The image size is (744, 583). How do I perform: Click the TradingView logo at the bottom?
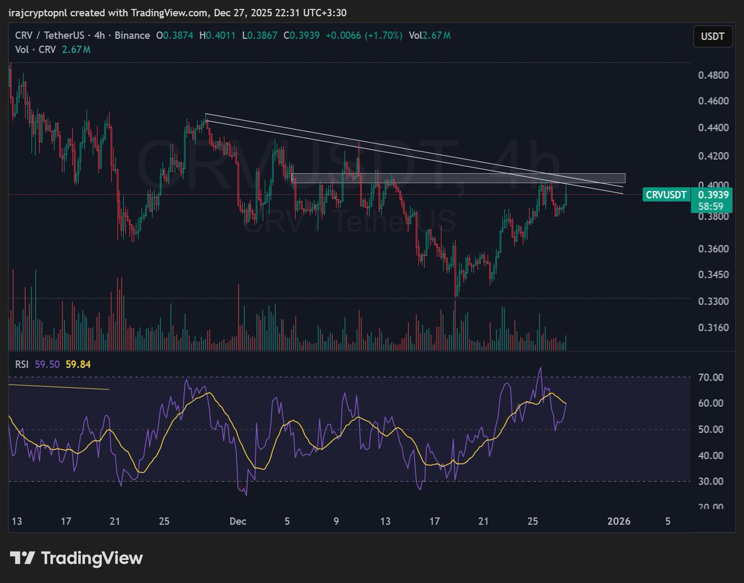pos(76,558)
